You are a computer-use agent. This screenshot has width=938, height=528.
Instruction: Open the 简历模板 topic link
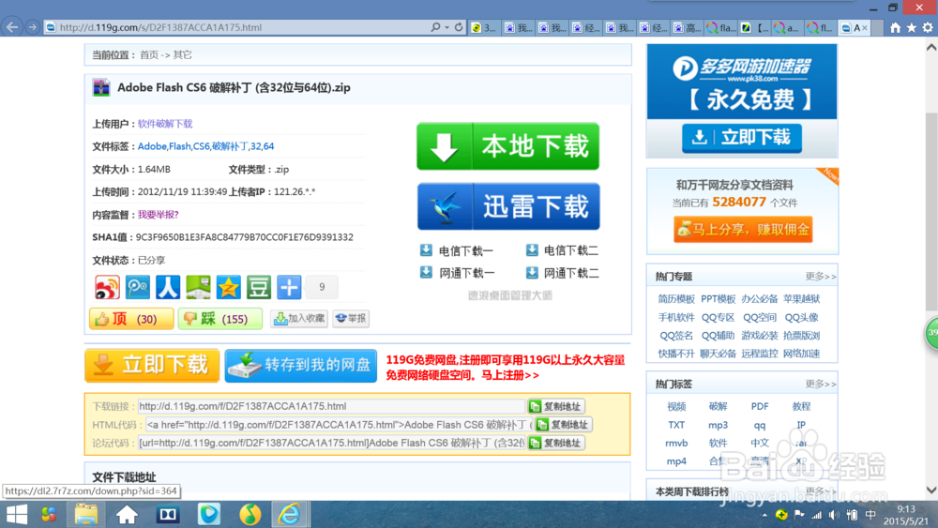[676, 299]
